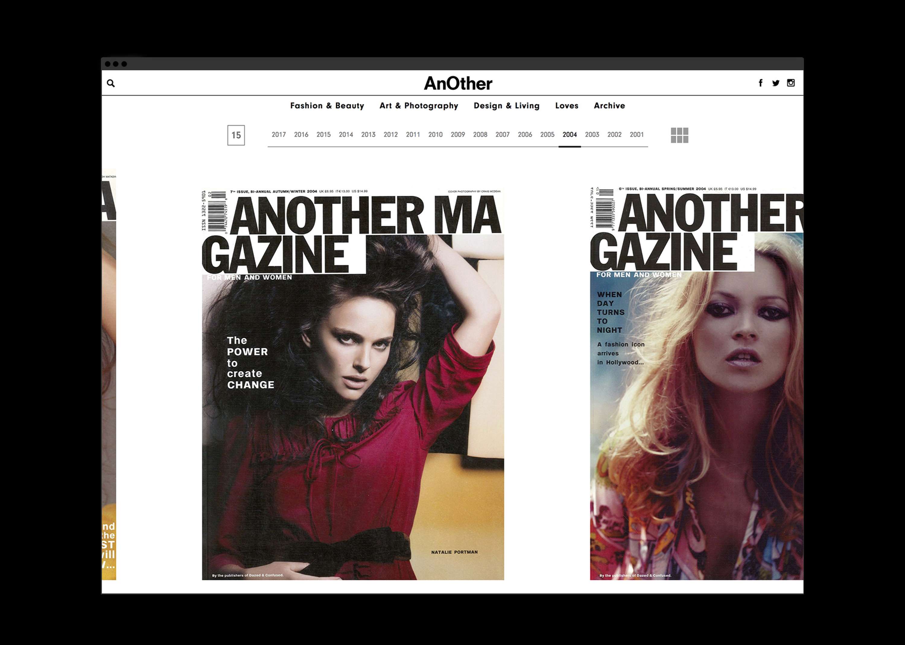
Task: Open the partially visible cover at left edge
Action: (109, 374)
